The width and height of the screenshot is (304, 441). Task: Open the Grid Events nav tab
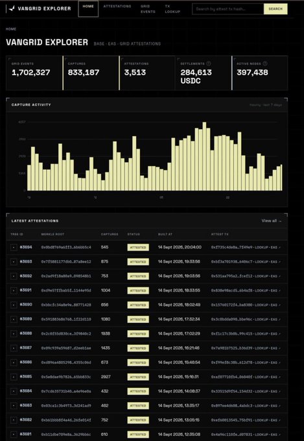pos(148,9)
